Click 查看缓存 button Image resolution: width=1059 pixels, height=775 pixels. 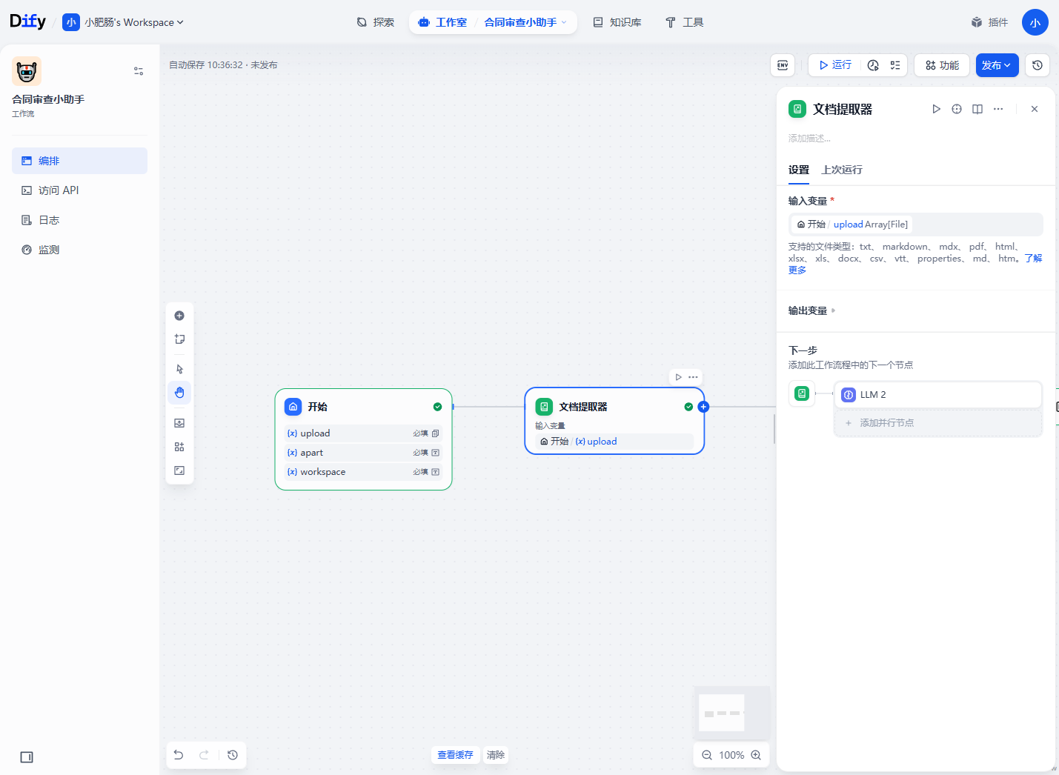click(x=455, y=755)
